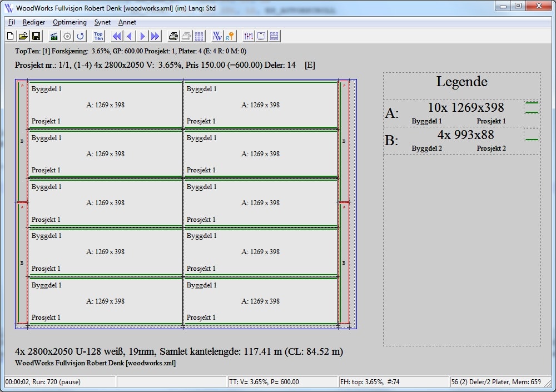Save with the floppy disk icon
The image size is (556, 392).
coord(36,36)
